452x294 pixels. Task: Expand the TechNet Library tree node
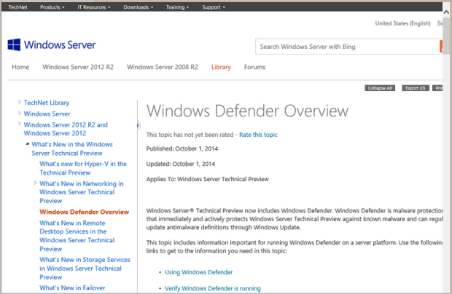click(20, 103)
